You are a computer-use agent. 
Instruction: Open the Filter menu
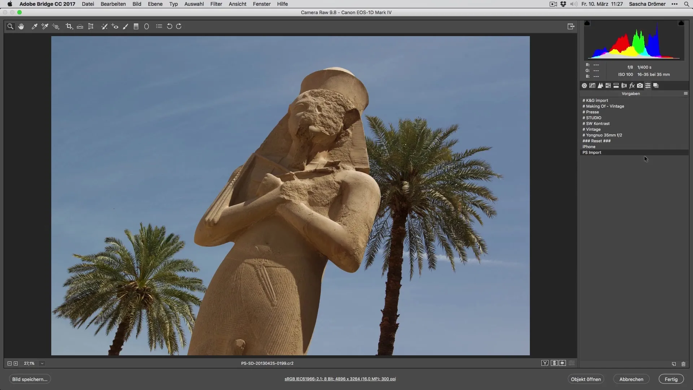click(x=216, y=4)
